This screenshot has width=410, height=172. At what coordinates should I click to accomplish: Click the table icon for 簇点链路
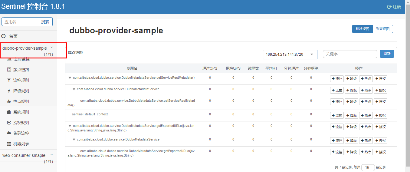[9, 70]
